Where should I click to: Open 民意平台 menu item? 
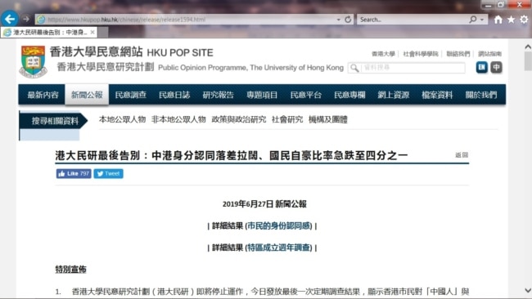306,95
